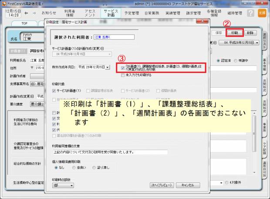This screenshot has height=199, width=270.
Task: Enable 未入力でも印刷する checkbox
Action: pyautogui.click(x=123, y=75)
